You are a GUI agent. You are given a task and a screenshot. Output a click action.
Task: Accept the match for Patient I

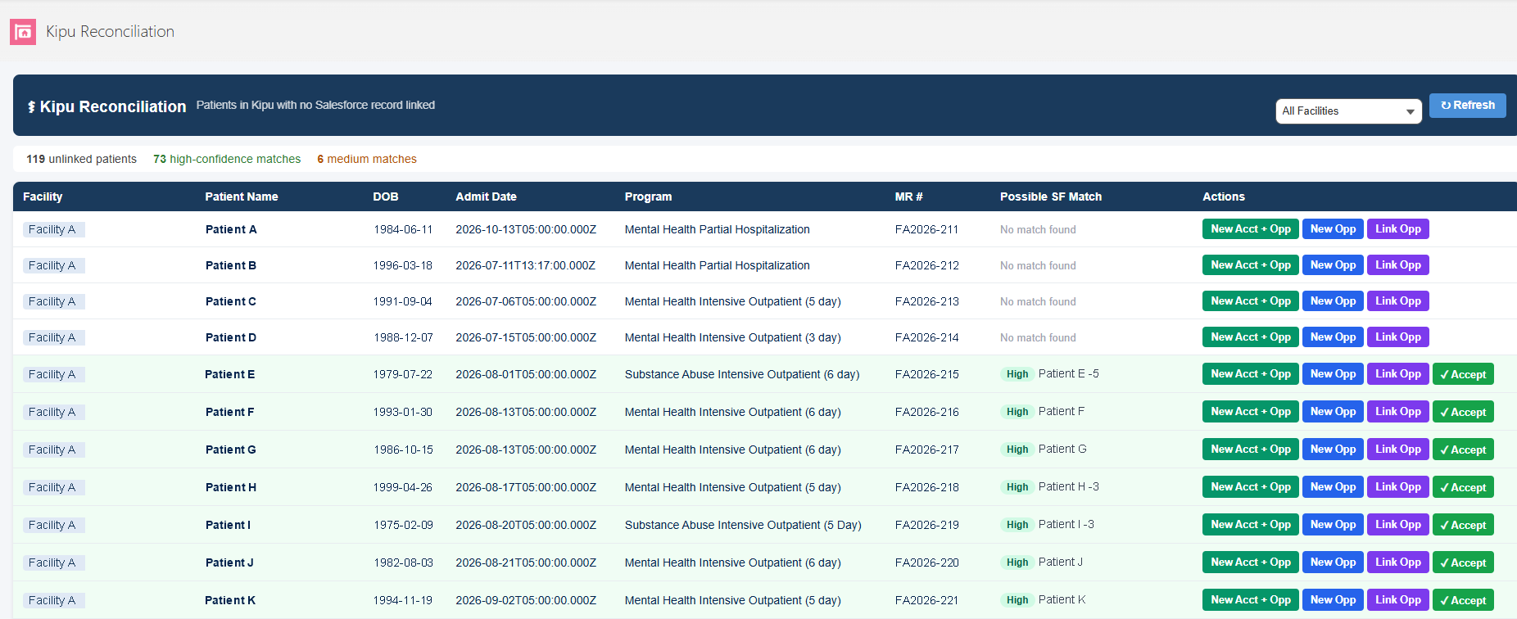pos(1463,525)
